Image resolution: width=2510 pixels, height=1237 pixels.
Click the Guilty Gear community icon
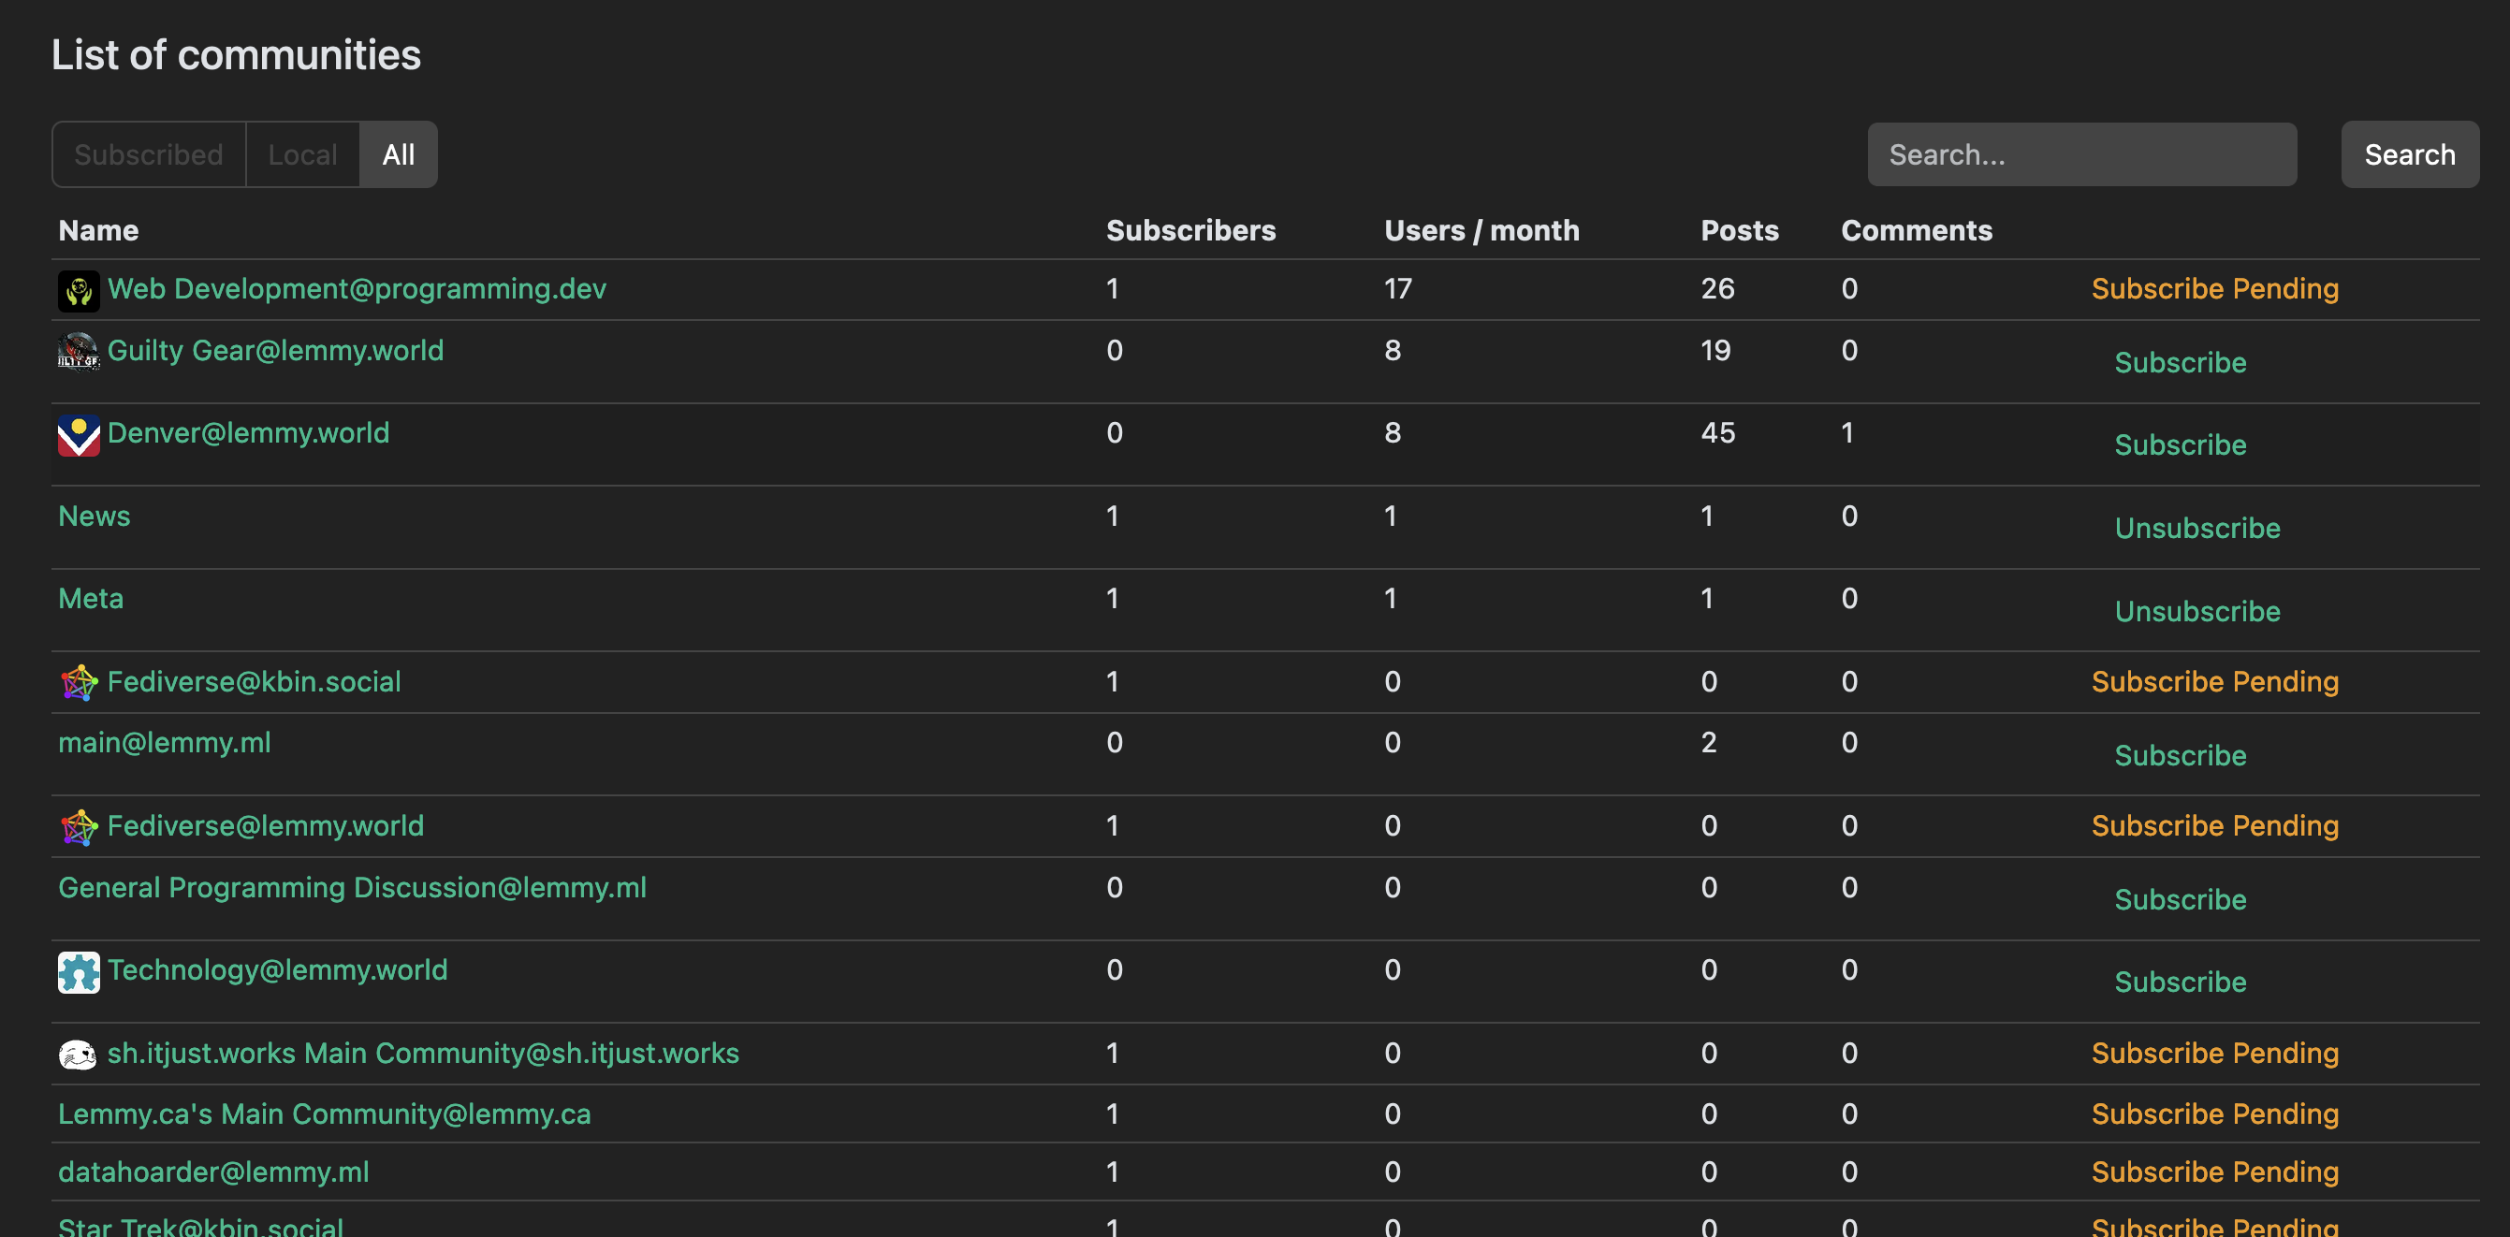(x=79, y=353)
